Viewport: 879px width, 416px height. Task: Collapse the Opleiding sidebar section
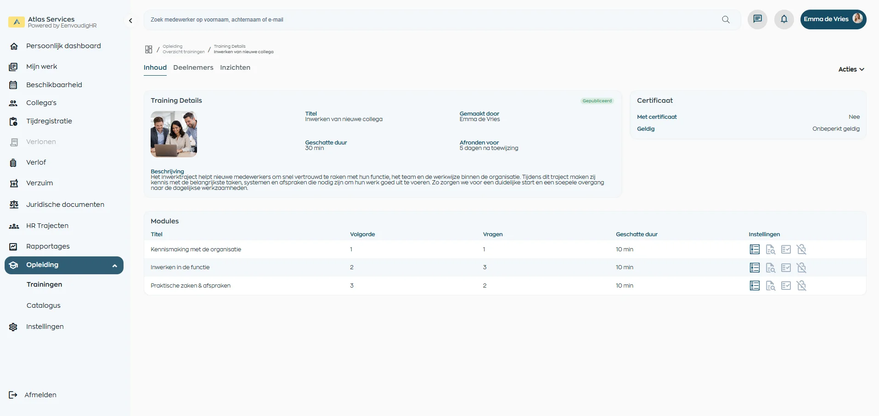click(x=114, y=266)
